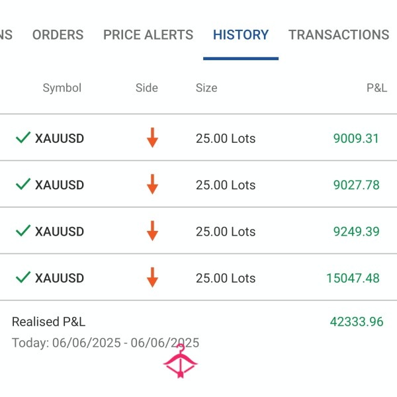The width and height of the screenshot is (397, 397).
Task: Click the green checkmark on the 15047.48 row
Action: pos(23,277)
